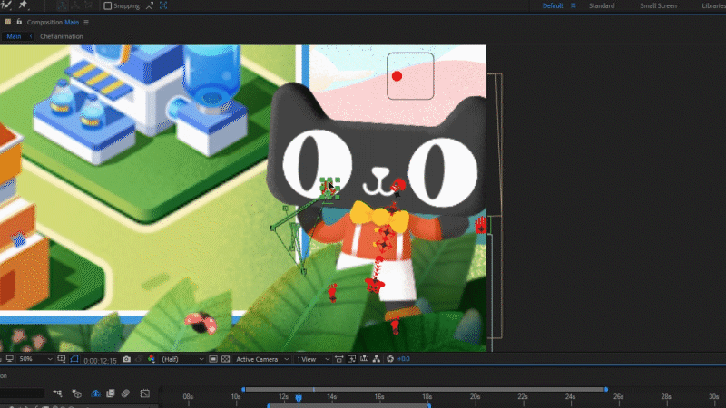The width and height of the screenshot is (726, 408).
Task: Open the Default workspace menu icon
Action: [x=574, y=5]
